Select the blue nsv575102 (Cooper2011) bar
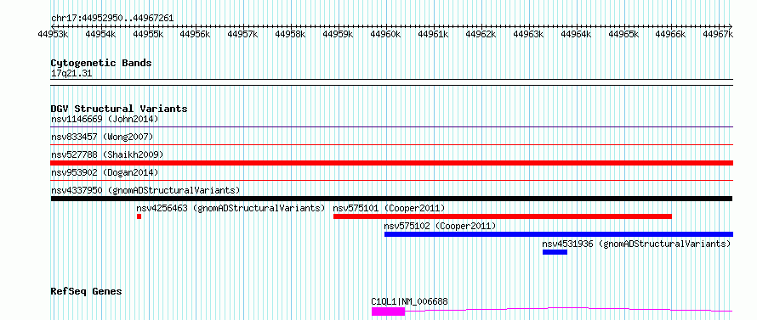This screenshot has height=320, width=757. click(559, 234)
